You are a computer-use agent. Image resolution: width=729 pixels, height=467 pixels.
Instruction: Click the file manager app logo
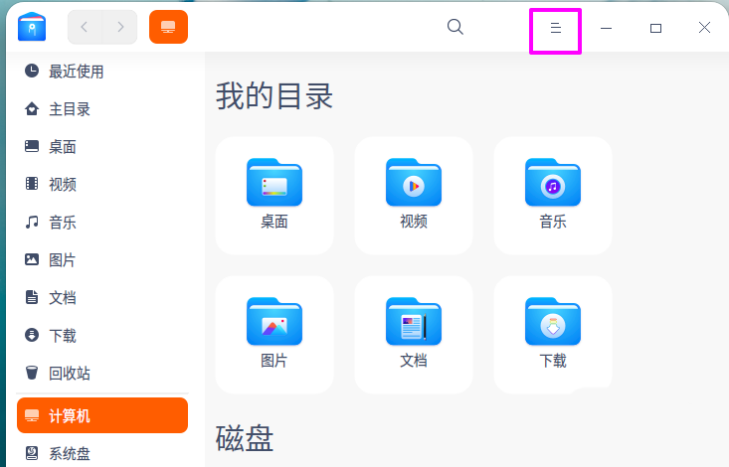32,27
